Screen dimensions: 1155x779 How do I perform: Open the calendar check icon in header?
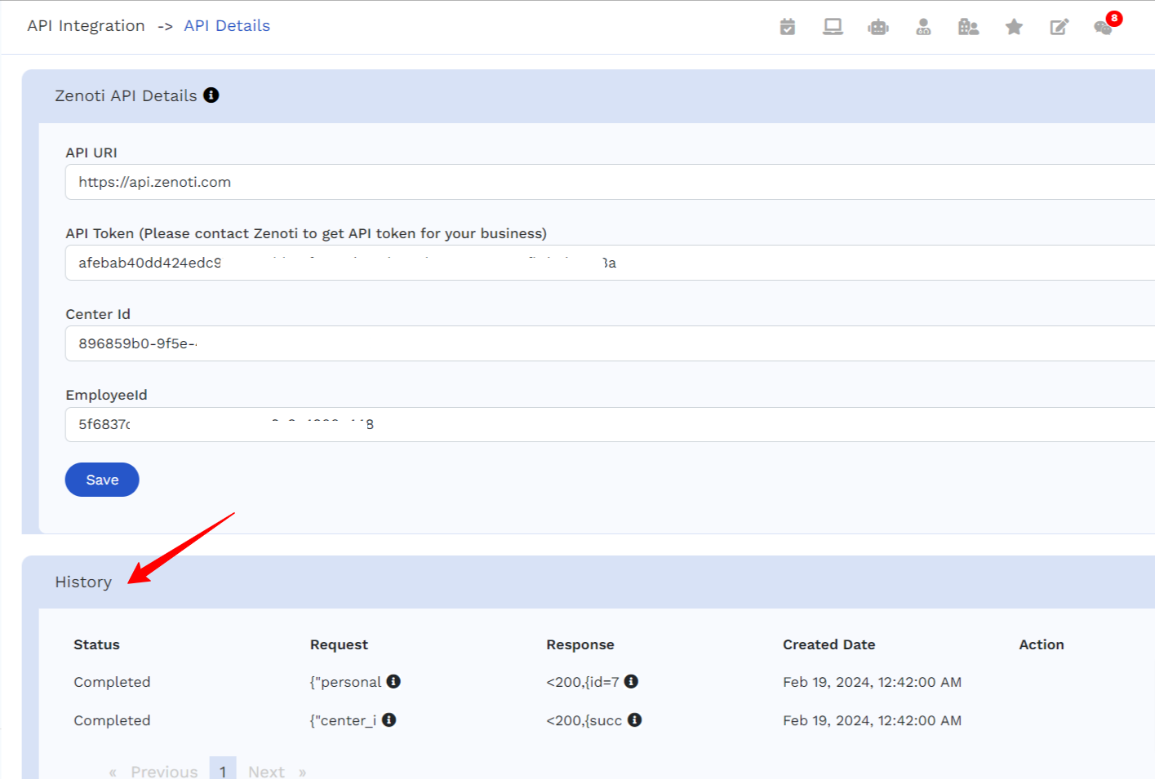(788, 27)
